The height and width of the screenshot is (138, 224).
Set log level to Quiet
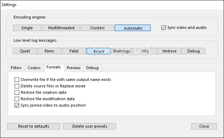pyautogui.click(x=25, y=51)
